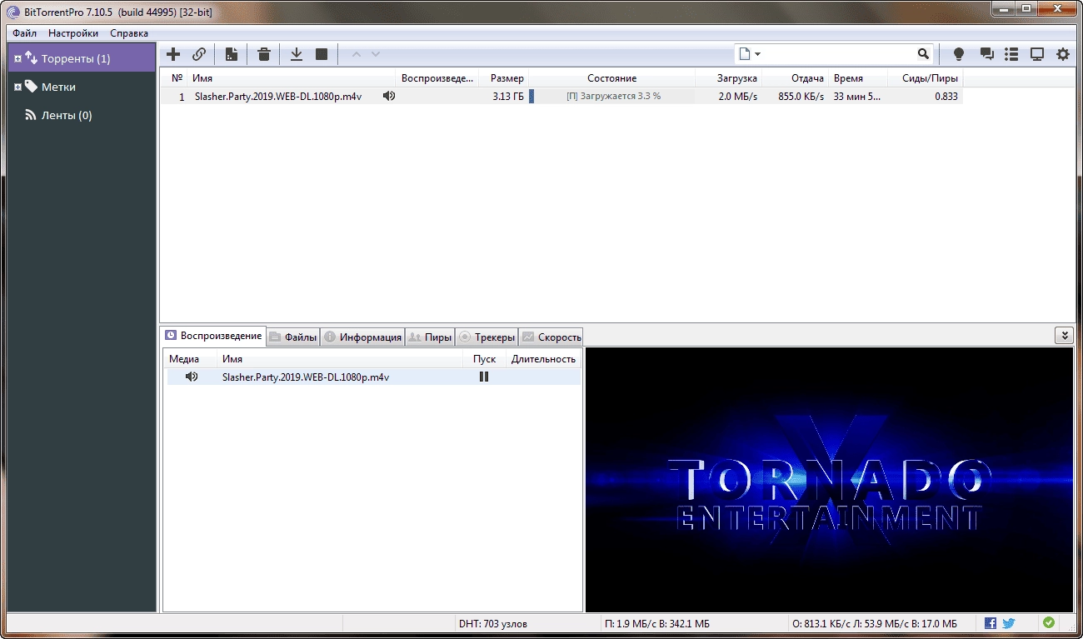Pause playback of Slasher.Party file

[x=484, y=377]
